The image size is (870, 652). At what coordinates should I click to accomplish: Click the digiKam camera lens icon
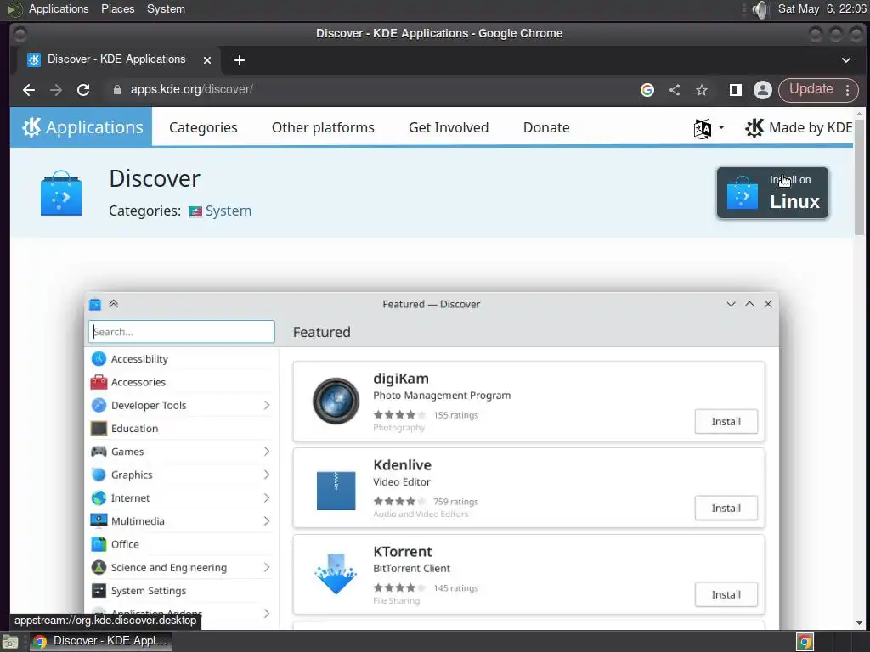(x=336, y=401)
